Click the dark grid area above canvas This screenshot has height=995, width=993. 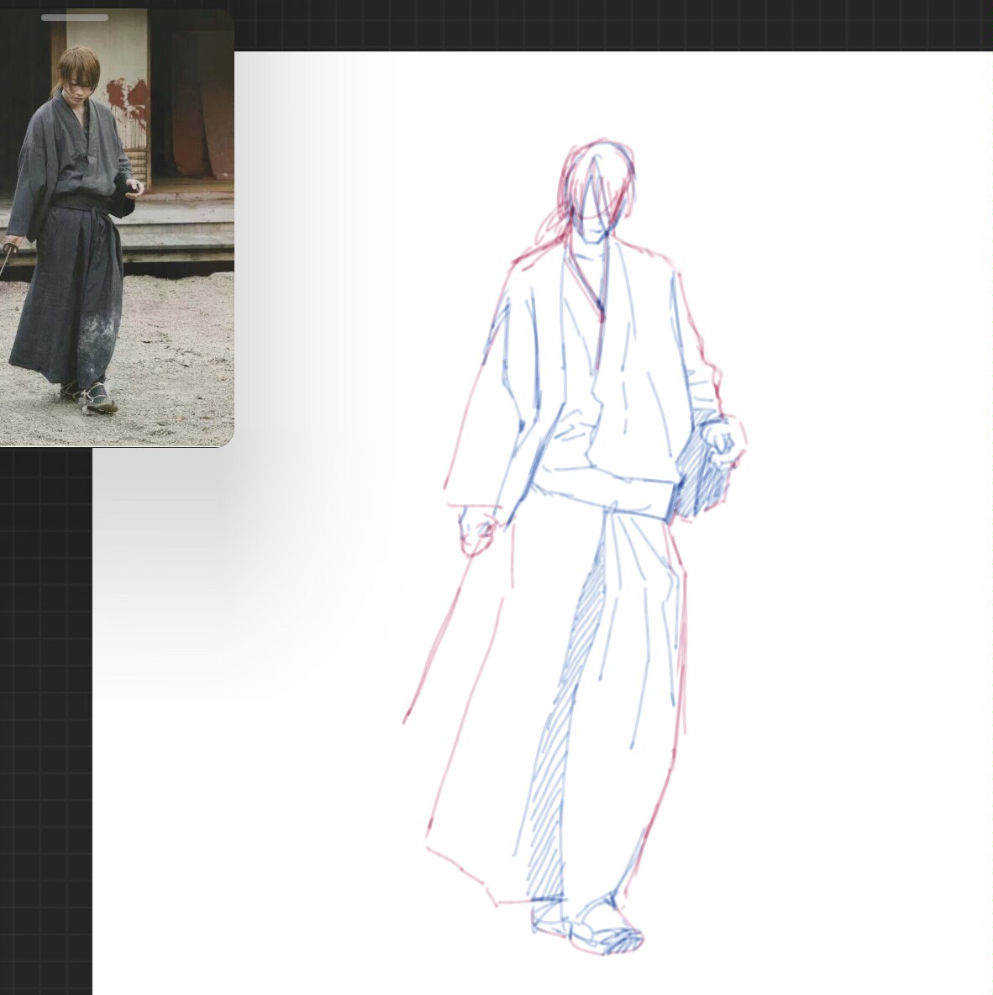[x=588, y=25]
